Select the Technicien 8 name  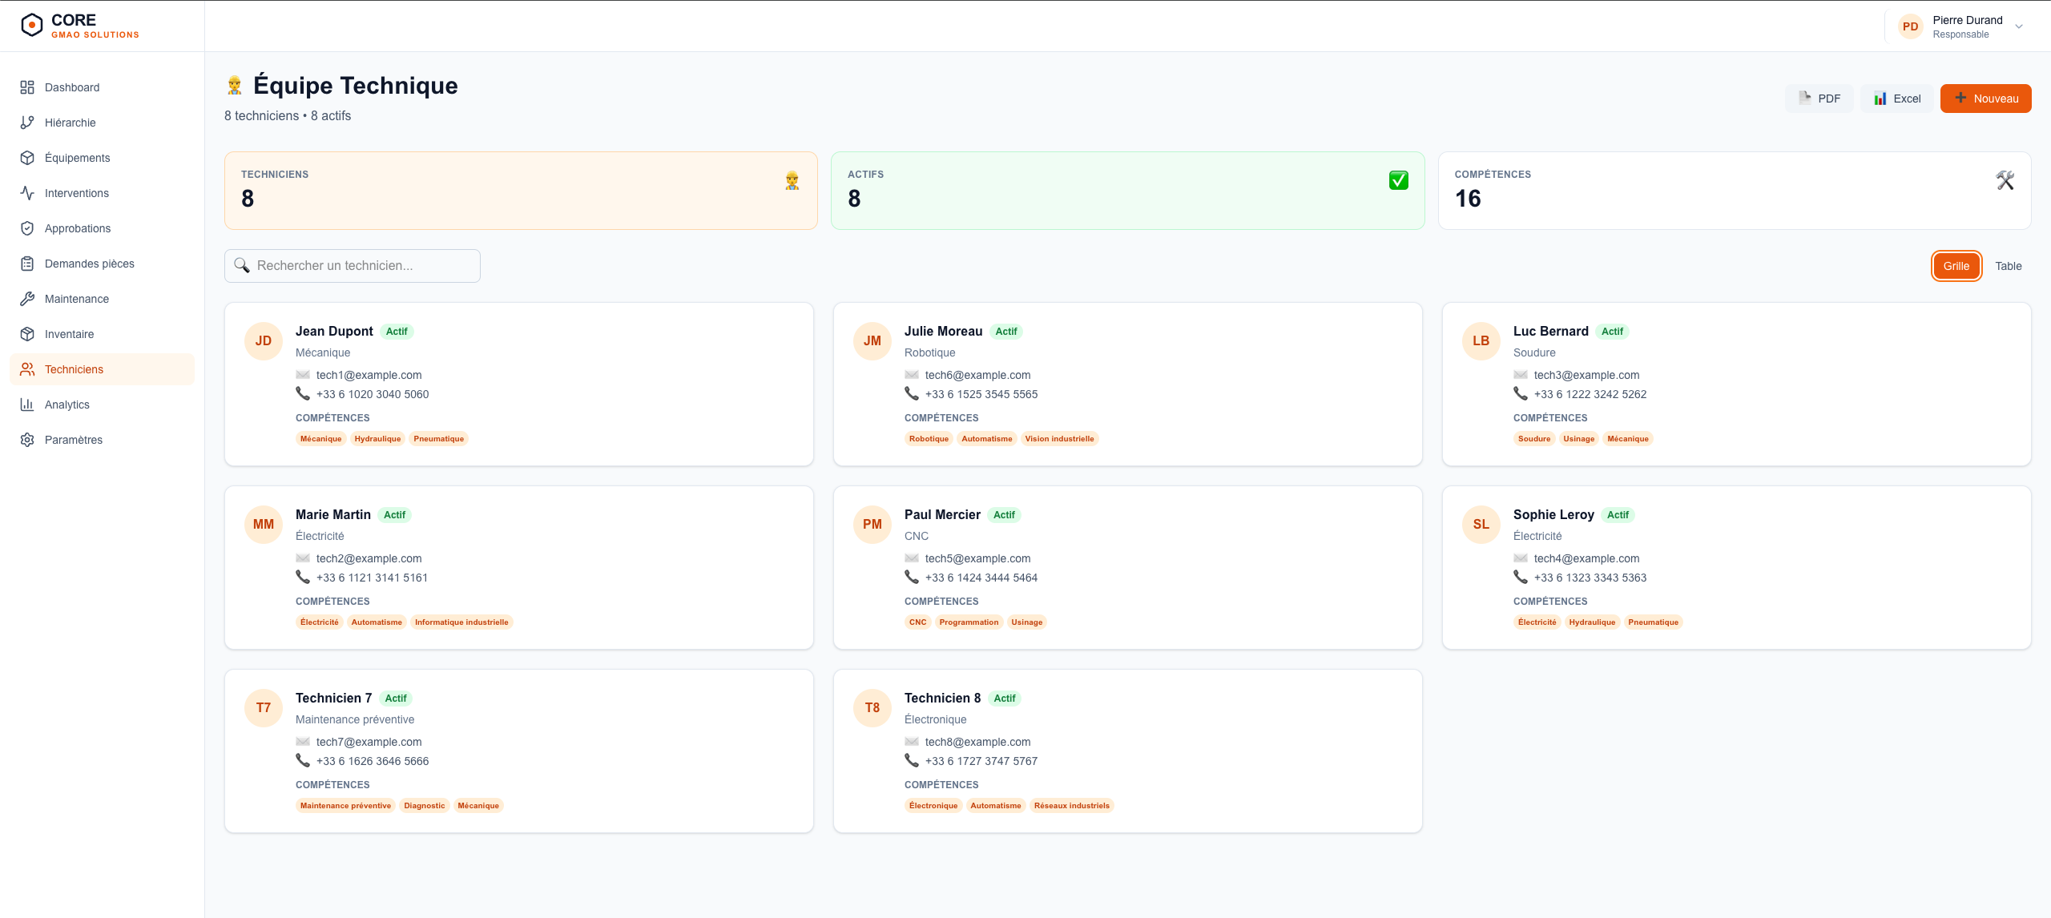943,699
